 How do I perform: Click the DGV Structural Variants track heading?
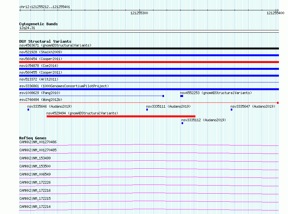[45, 41]
